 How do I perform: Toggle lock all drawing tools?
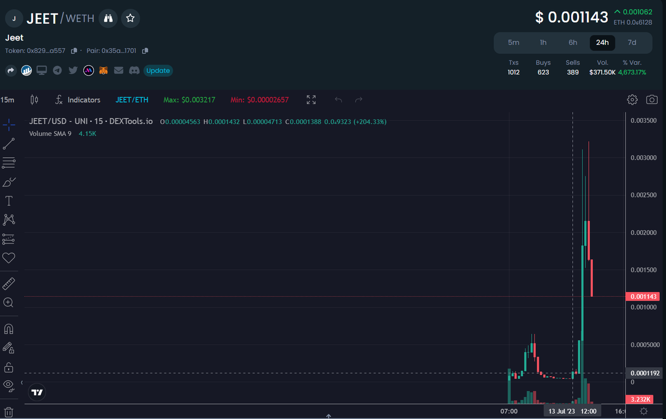(x=9, y=367)
